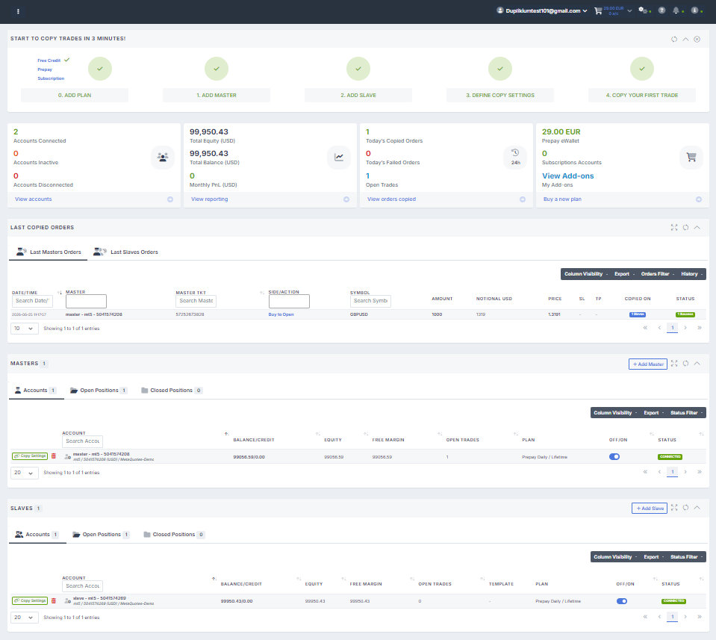Open Masters Closed Positions tab
This screenshot has width=716, height=640.
172,391
